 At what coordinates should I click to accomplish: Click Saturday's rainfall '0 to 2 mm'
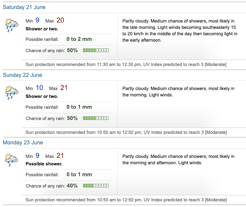79,39
